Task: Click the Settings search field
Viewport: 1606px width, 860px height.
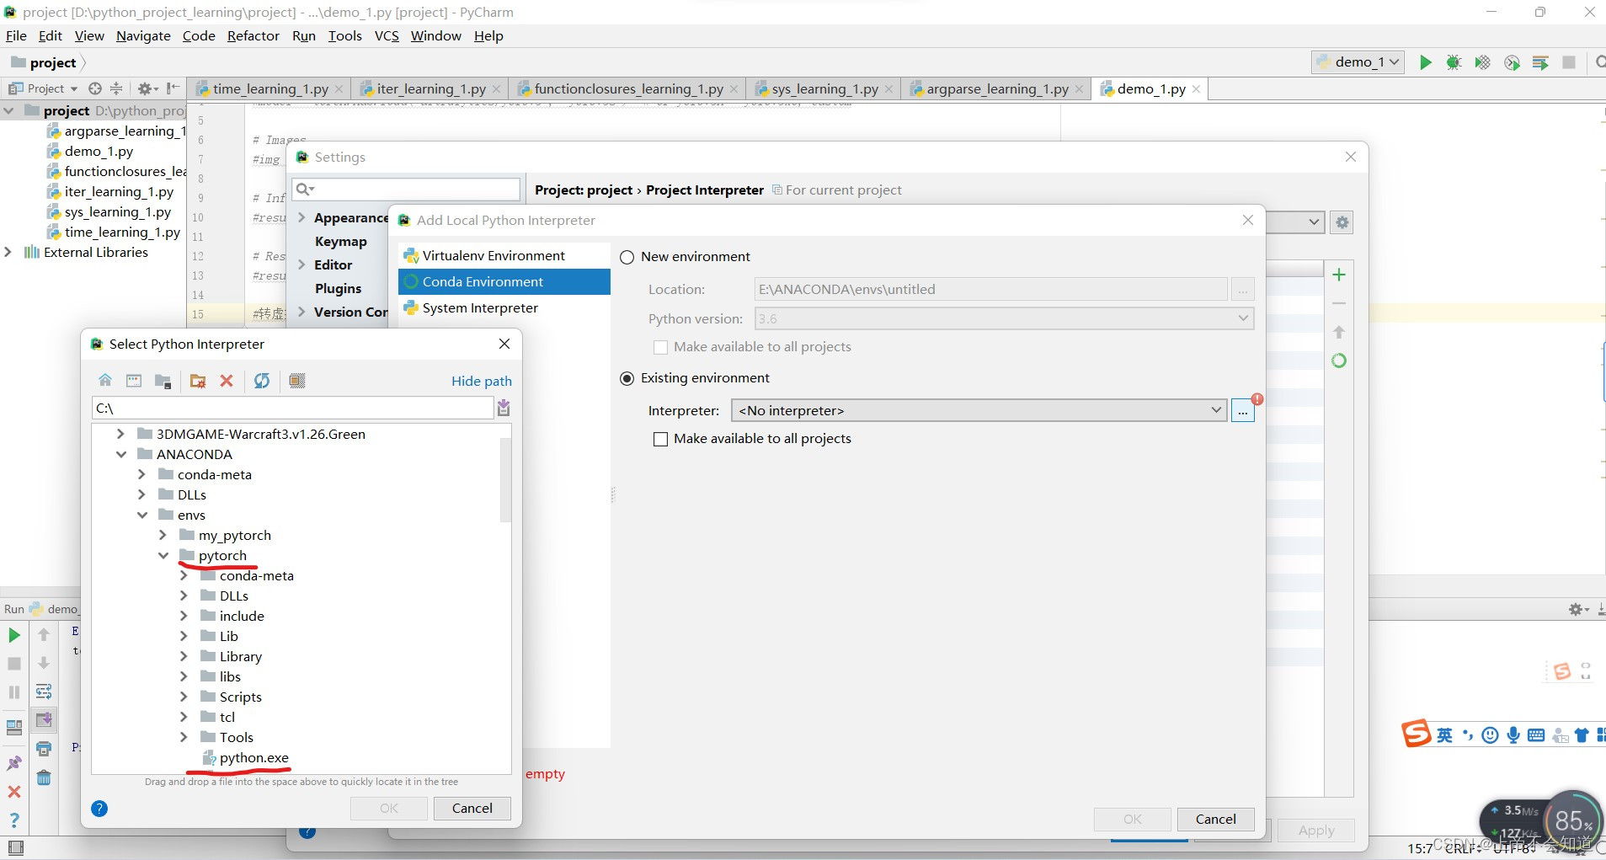Action: (x=406, y=190)
